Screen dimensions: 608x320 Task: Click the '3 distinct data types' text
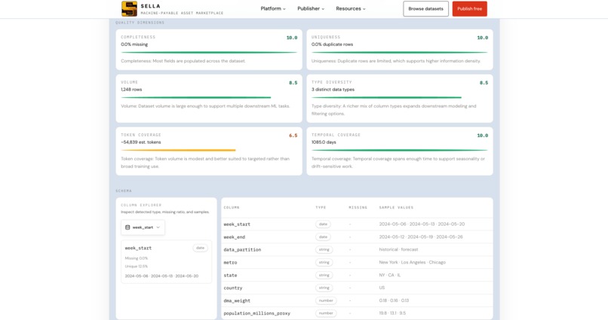[333, 90]
